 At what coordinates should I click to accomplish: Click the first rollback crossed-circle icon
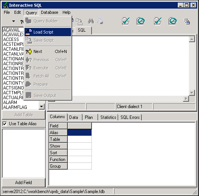click(141, 21)
